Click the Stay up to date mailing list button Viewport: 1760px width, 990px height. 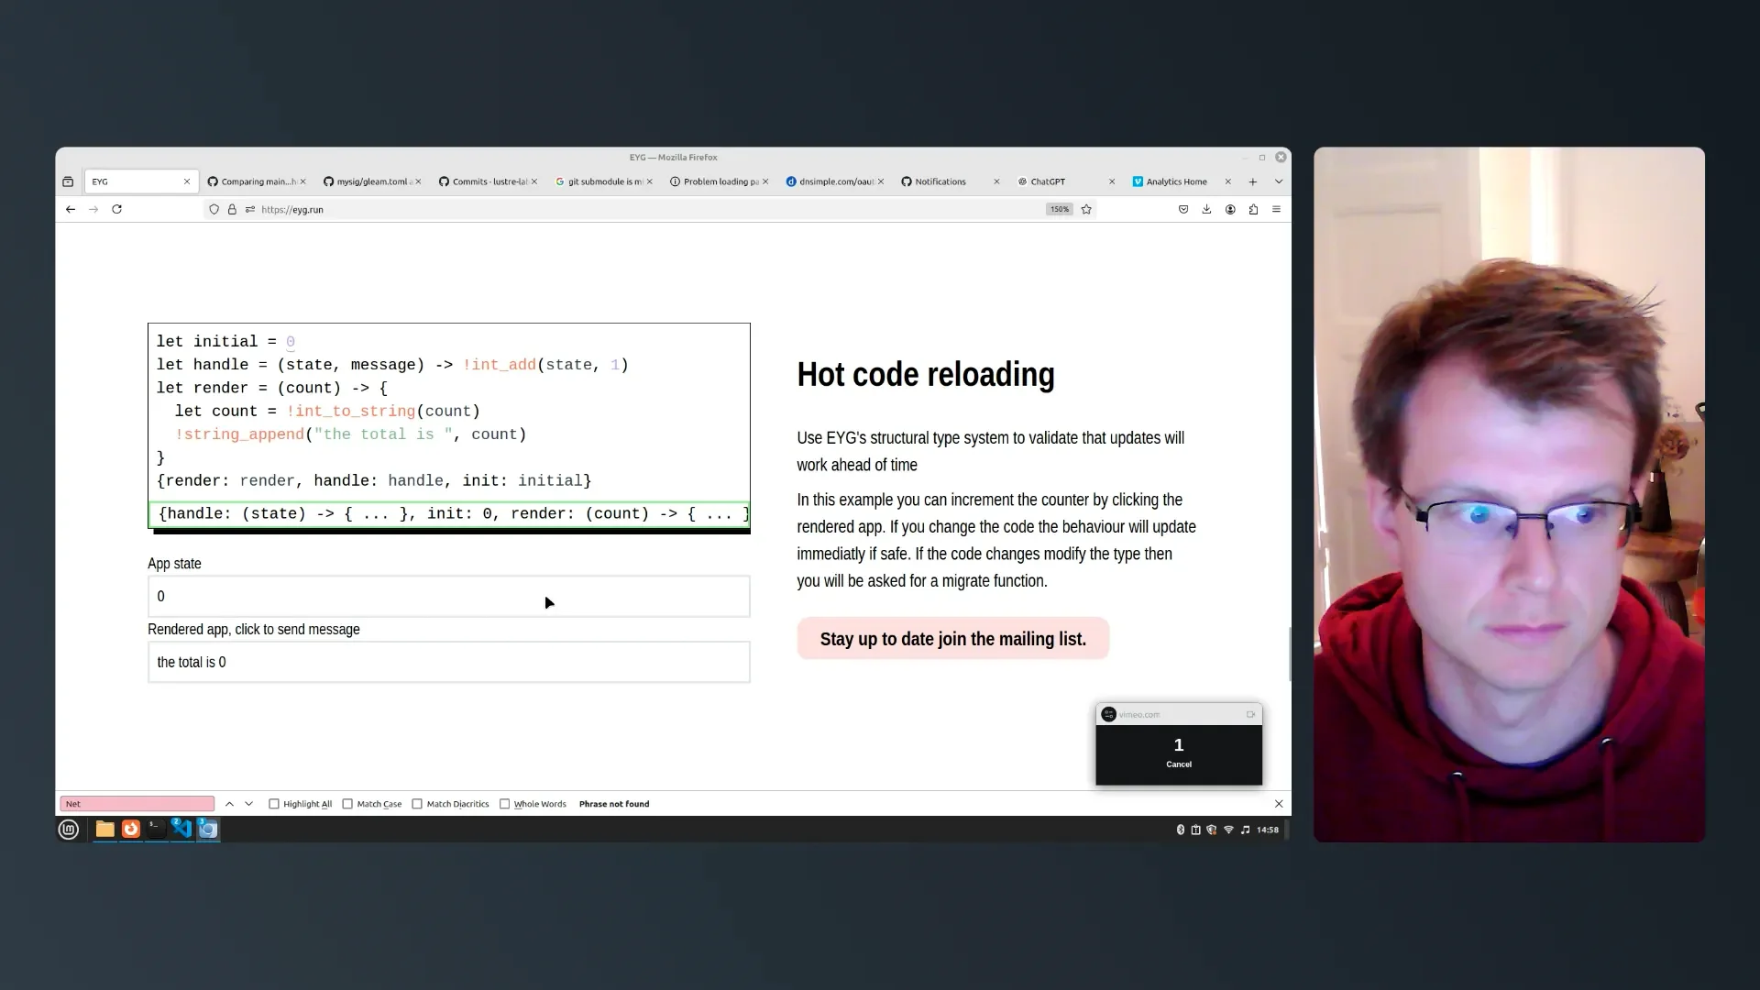pos(952,638)
